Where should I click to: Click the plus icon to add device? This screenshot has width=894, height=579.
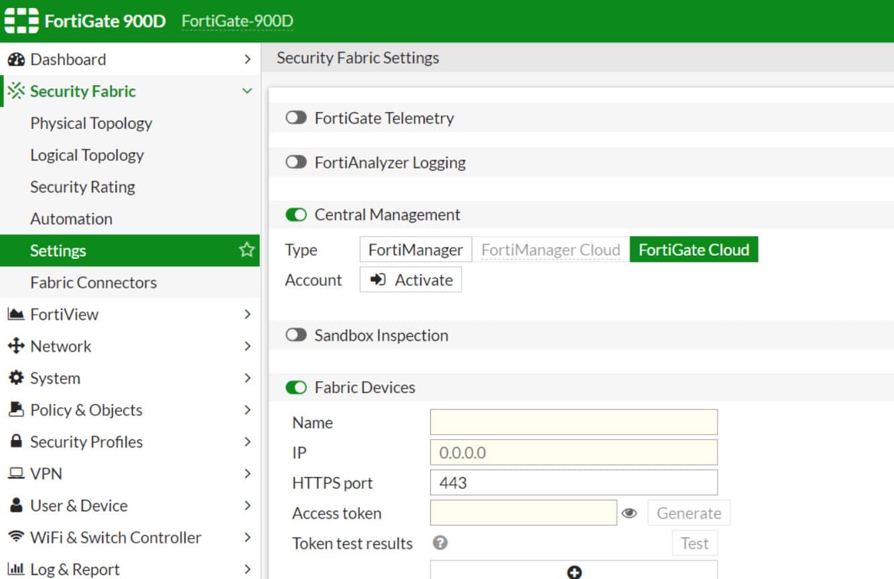click(x=574, y=572)
